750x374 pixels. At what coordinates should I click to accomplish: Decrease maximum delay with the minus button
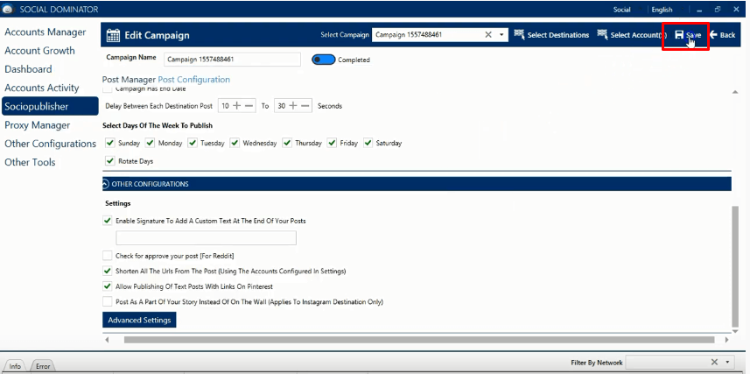pyautogui.click(x=306, y=106)
